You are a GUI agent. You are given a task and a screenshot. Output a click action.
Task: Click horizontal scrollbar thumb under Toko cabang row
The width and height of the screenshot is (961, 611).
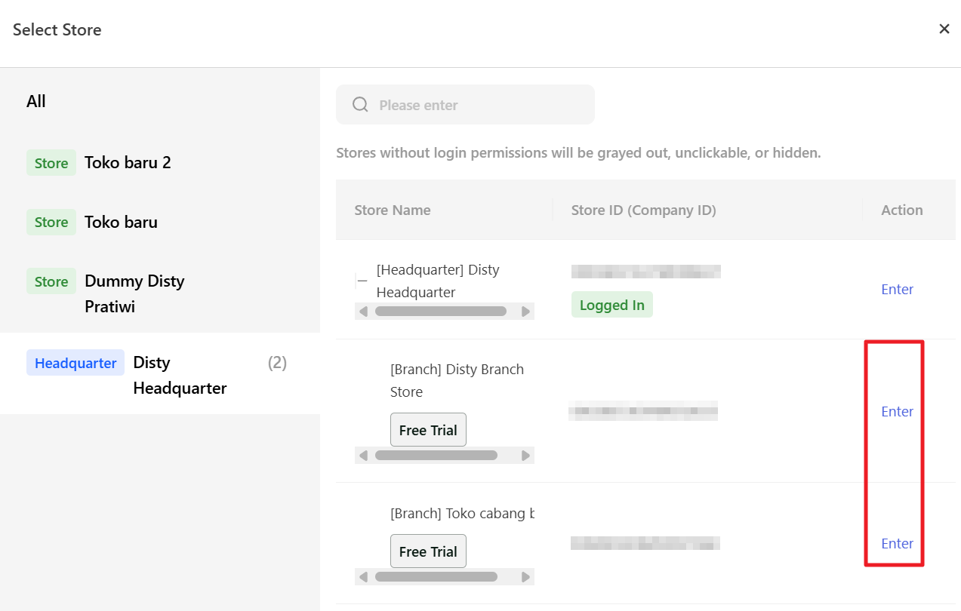(436, 577)
